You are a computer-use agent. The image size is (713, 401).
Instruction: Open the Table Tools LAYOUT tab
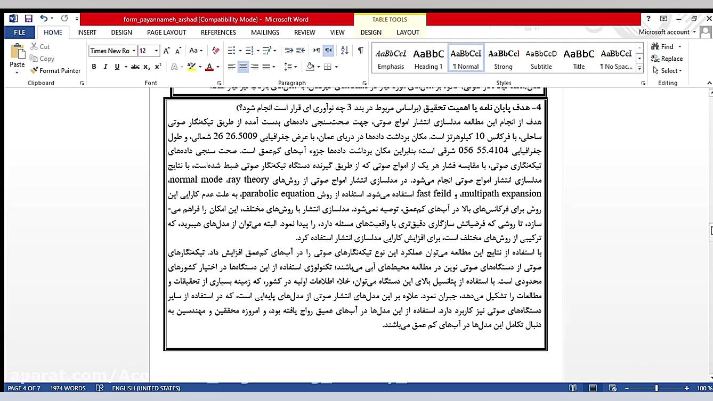click(x=408, y=32)
